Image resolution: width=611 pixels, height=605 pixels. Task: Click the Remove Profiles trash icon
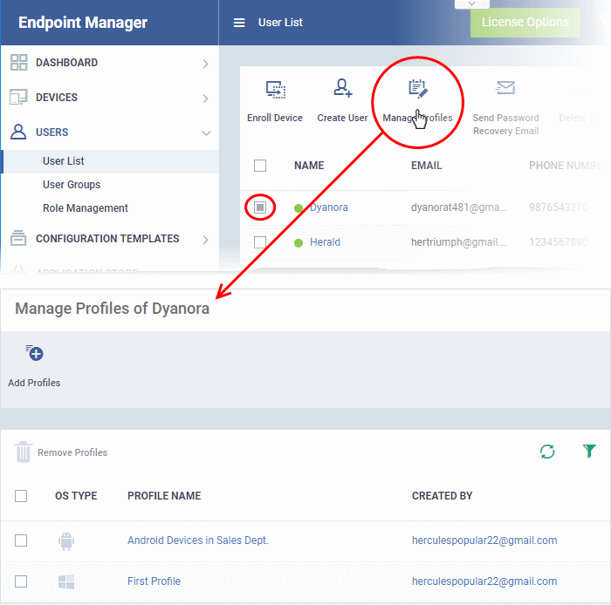click(x=23, y=452)
